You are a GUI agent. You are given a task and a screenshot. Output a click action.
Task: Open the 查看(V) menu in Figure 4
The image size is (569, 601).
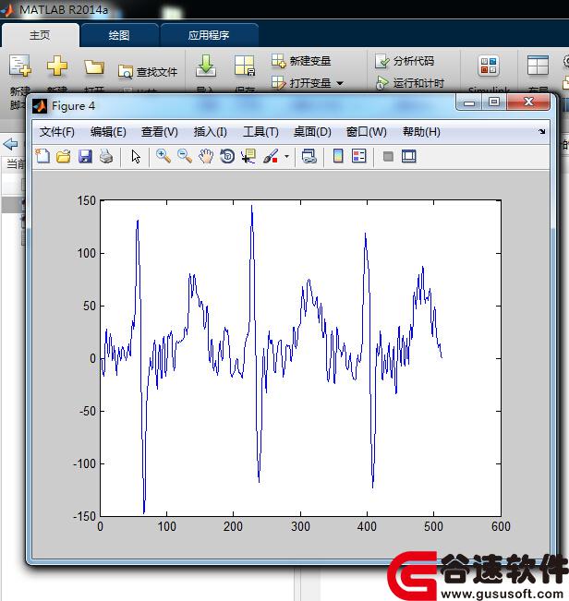point(160,132)
